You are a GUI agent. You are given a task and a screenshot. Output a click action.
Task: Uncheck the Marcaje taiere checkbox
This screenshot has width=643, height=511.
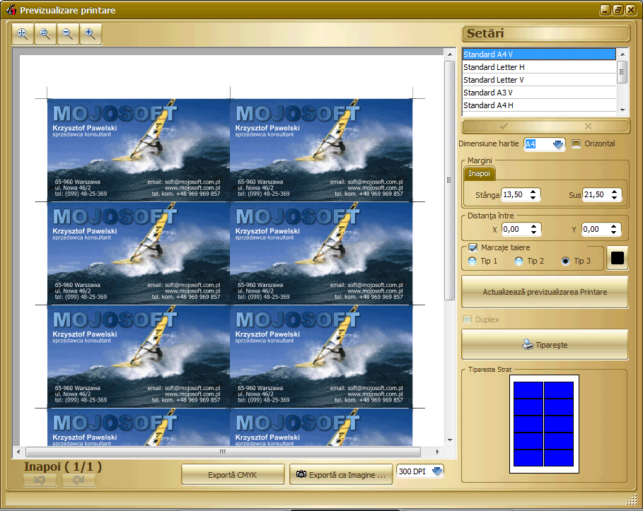tap(473, 247)
